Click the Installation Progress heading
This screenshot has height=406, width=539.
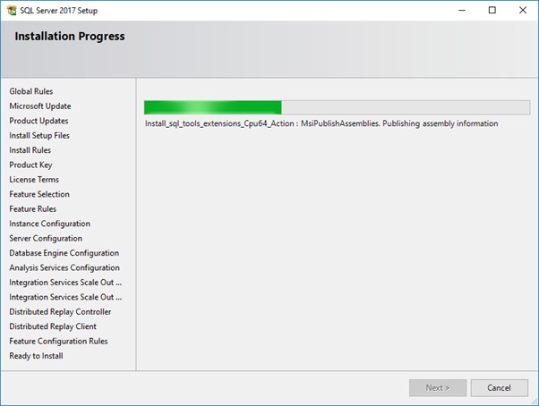pos(70,37)
